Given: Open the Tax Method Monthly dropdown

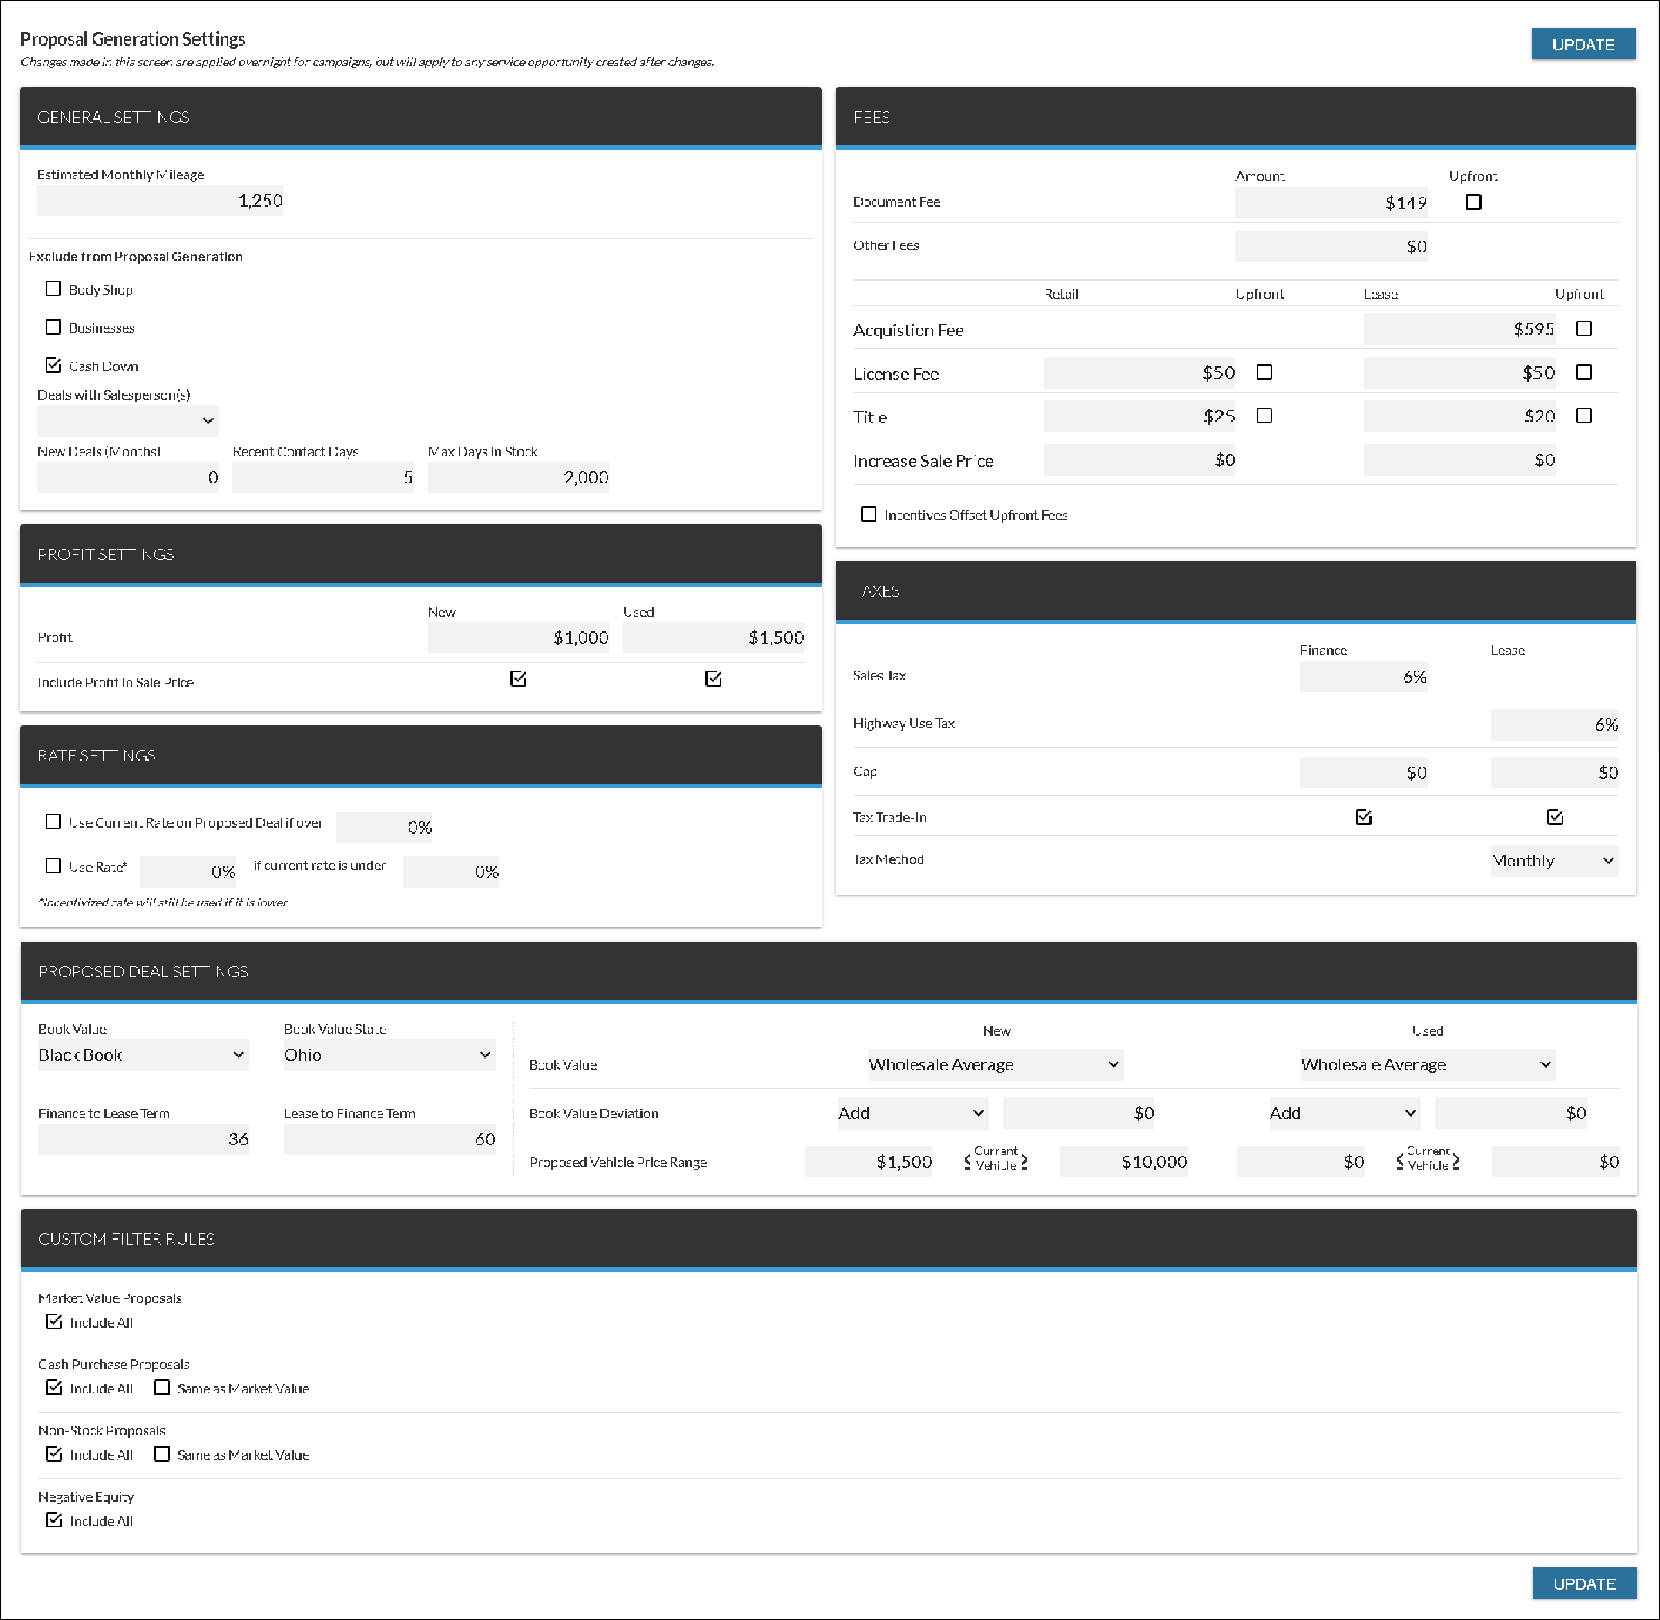Looking at the screenshot, I should coord(1553,860).
